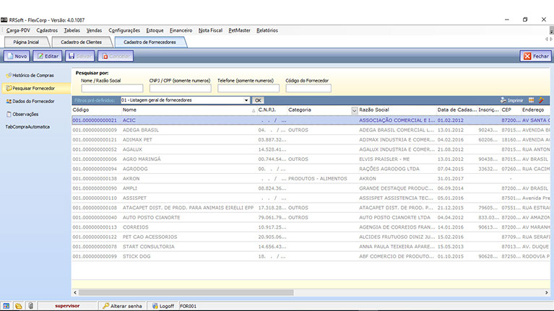Expand the Filtros pré-definidos dropdown
554x311 pixels.
click(x=246, y=100)
